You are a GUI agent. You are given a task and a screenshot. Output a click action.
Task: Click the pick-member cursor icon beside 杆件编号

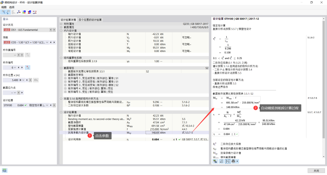click(27, 67)
